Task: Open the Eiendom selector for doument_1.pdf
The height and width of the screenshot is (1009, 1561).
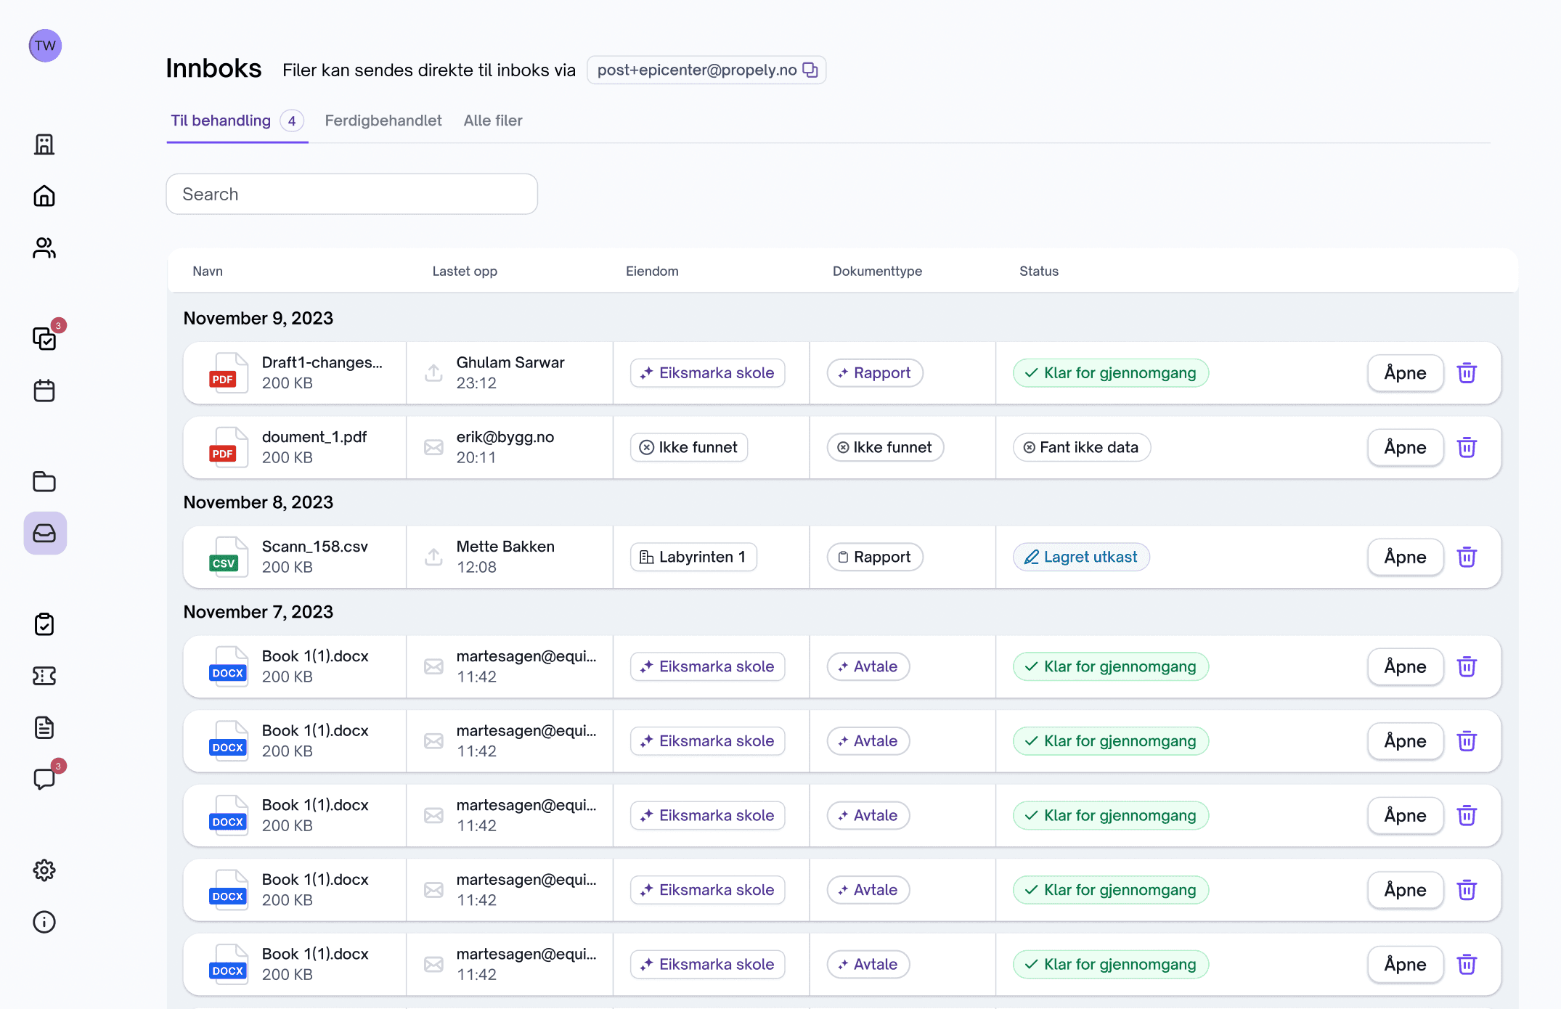Action: tap(688, 447)
